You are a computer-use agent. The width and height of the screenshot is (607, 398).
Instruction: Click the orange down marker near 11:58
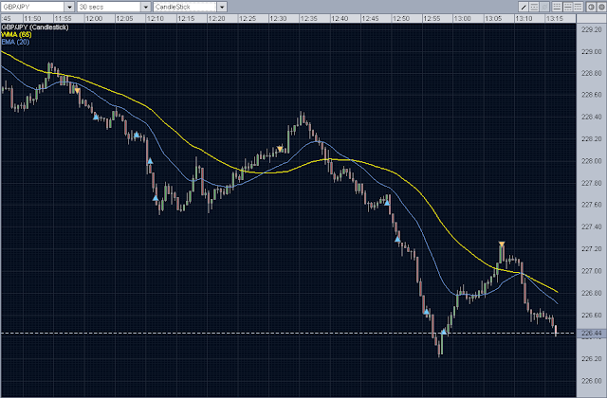[77, 91]
